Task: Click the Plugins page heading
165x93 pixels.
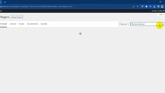Action: 5,17
